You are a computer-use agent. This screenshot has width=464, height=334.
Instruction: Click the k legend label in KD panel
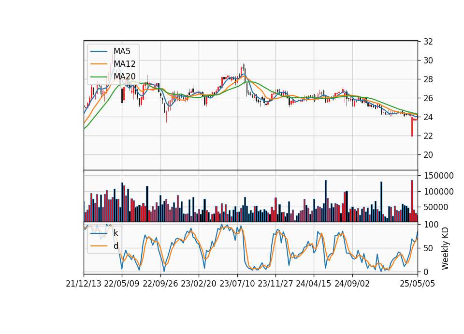point(116,233)
